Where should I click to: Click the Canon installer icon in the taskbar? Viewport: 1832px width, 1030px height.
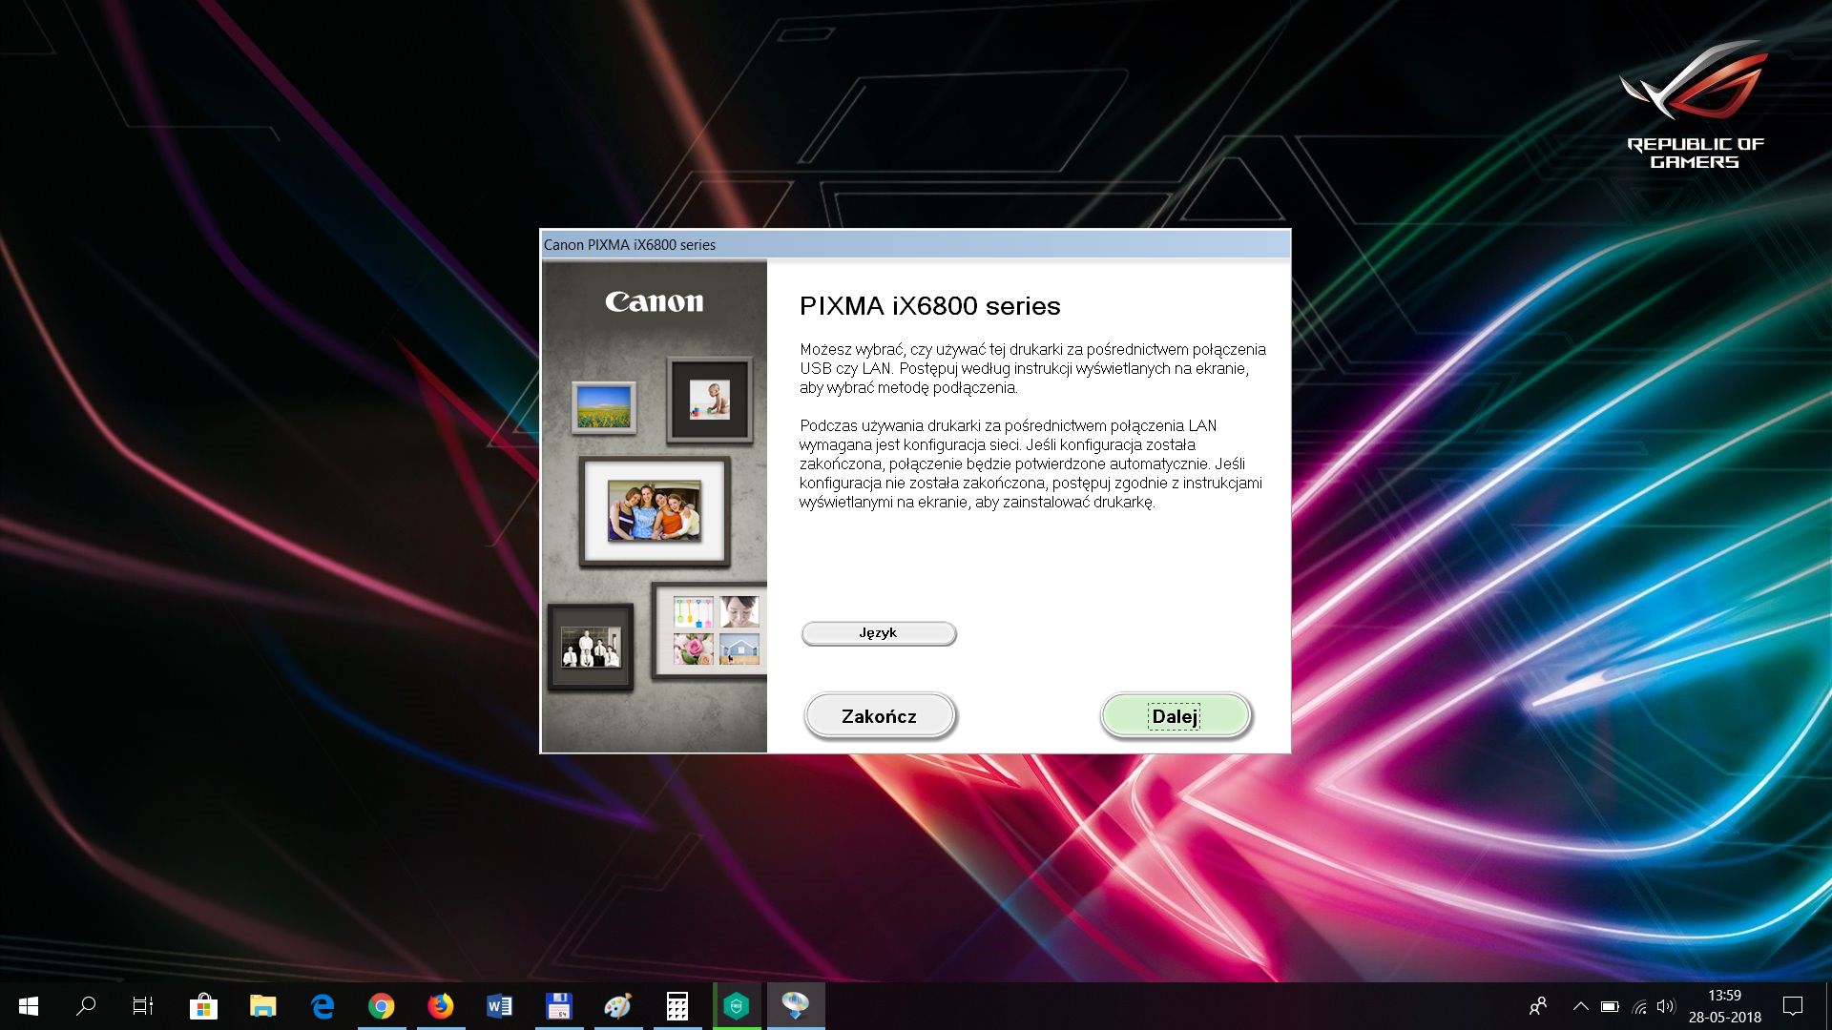(795, 1006)
